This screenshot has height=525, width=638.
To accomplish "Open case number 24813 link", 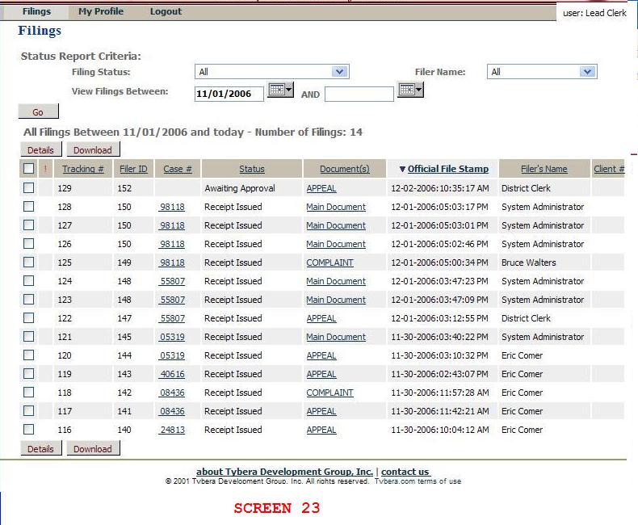I will 173,430.
